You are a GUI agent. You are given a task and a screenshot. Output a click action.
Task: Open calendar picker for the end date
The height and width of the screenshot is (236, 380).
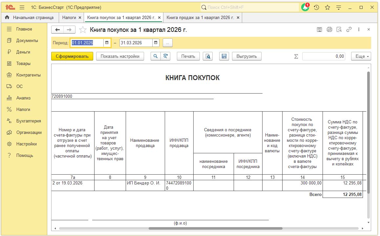[156, 43]
